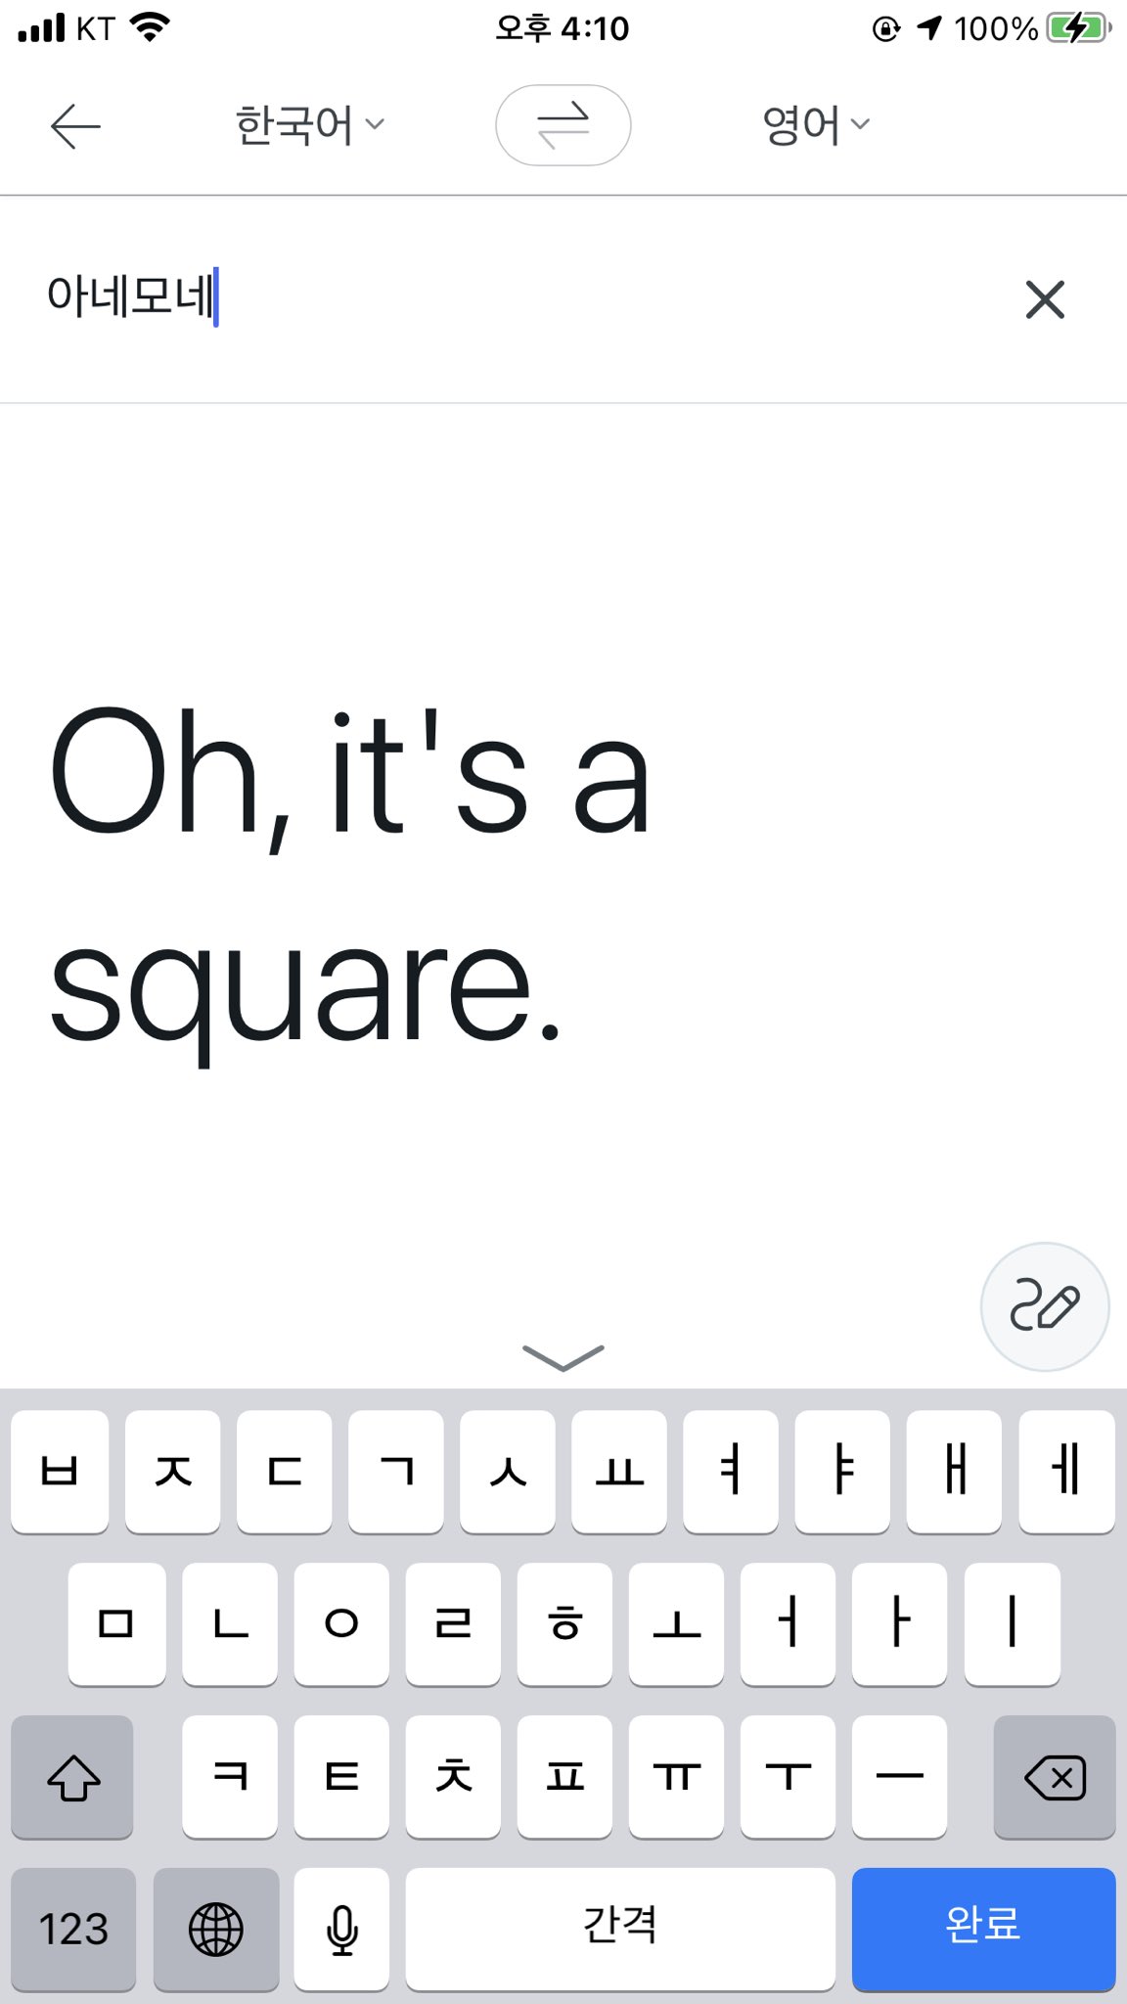The width and height of the screenshot is (1127, 2004).
Task: Open the 한국어 source language dropdown
Action: coord(310,125)
